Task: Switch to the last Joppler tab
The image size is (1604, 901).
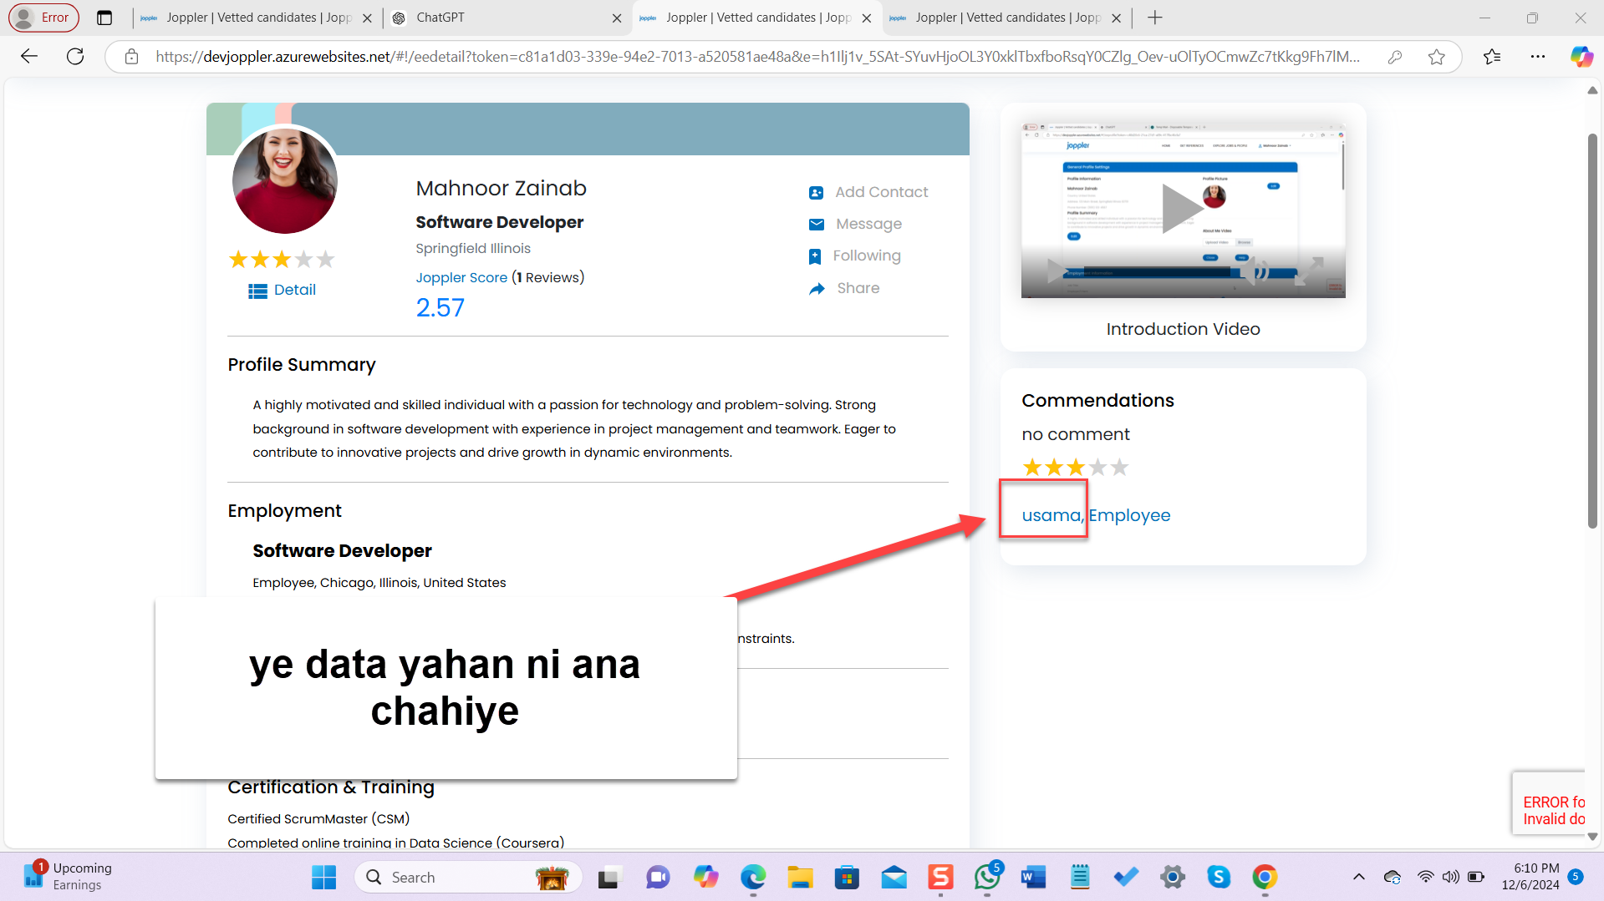Action: coord(1006,18)
